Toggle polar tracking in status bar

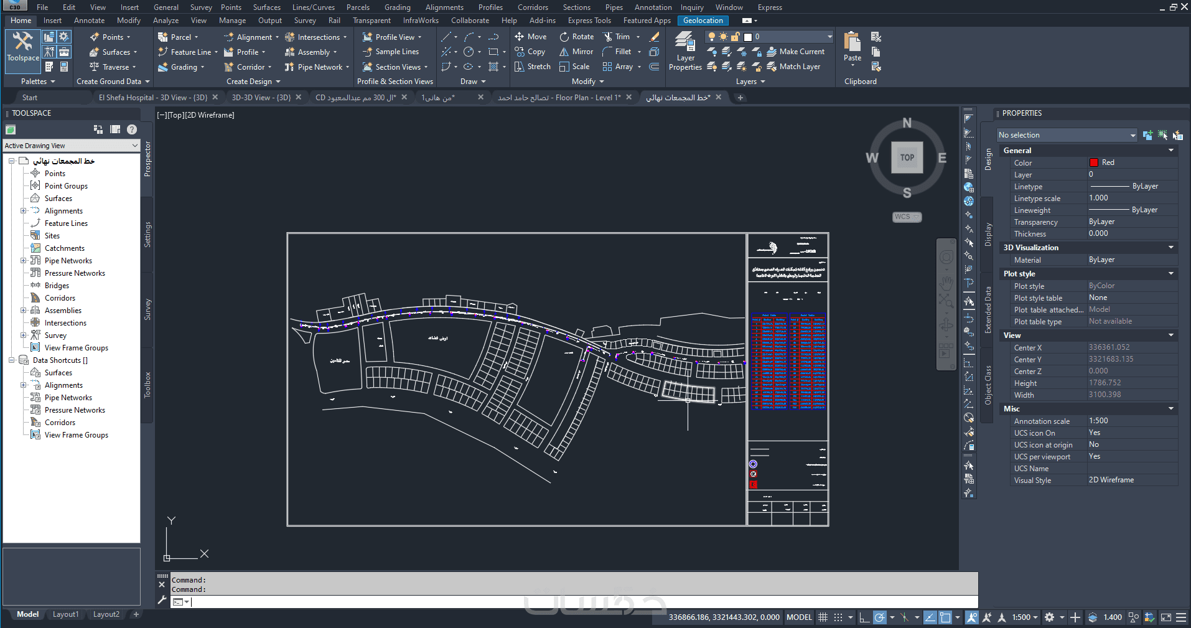[x=879, y=617]
